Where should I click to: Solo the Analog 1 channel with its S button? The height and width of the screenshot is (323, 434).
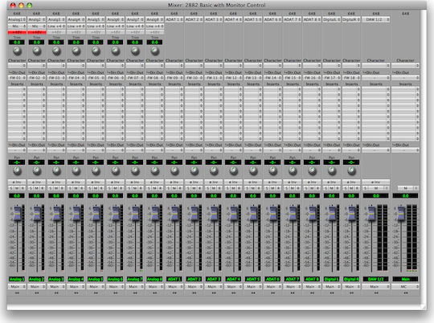(x=11, y=188)
